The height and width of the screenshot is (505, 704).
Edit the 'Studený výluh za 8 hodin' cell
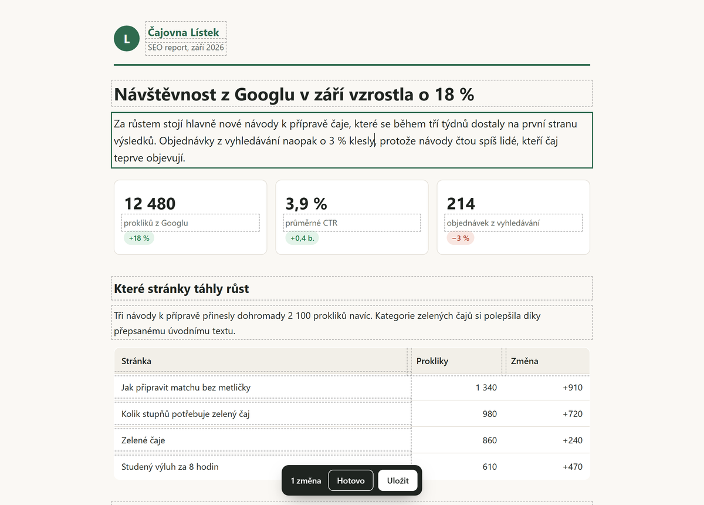coord(262,467)
